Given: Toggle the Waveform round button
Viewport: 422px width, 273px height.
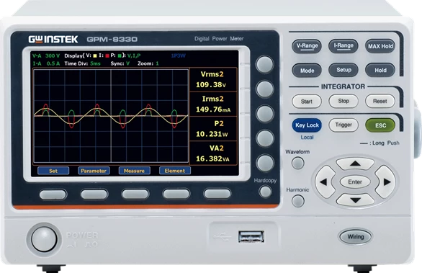Looking at the screenshot, I should pos(297,164).
